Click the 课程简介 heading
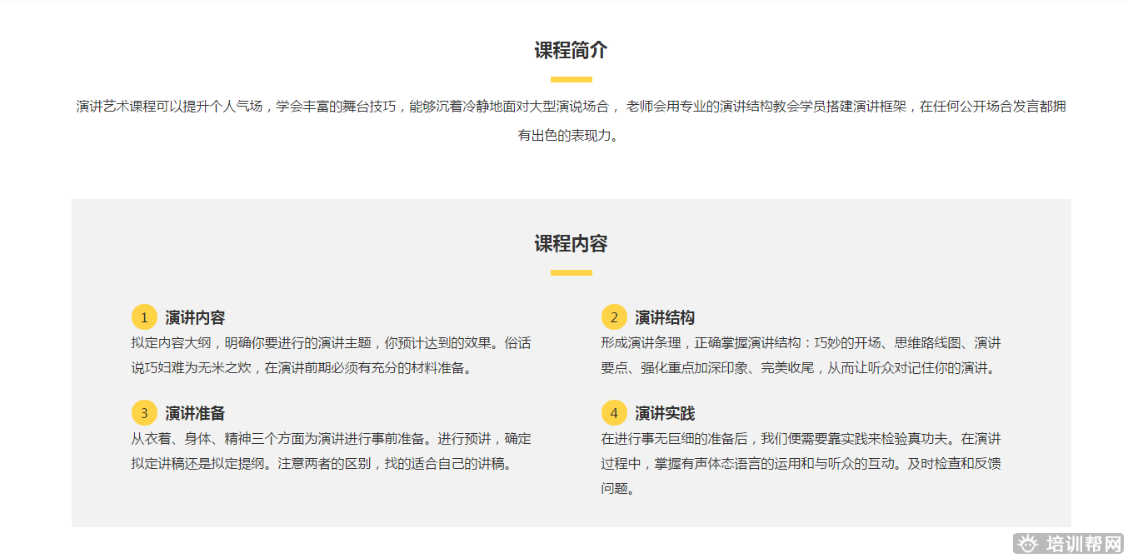 click(x=571, y=50)
